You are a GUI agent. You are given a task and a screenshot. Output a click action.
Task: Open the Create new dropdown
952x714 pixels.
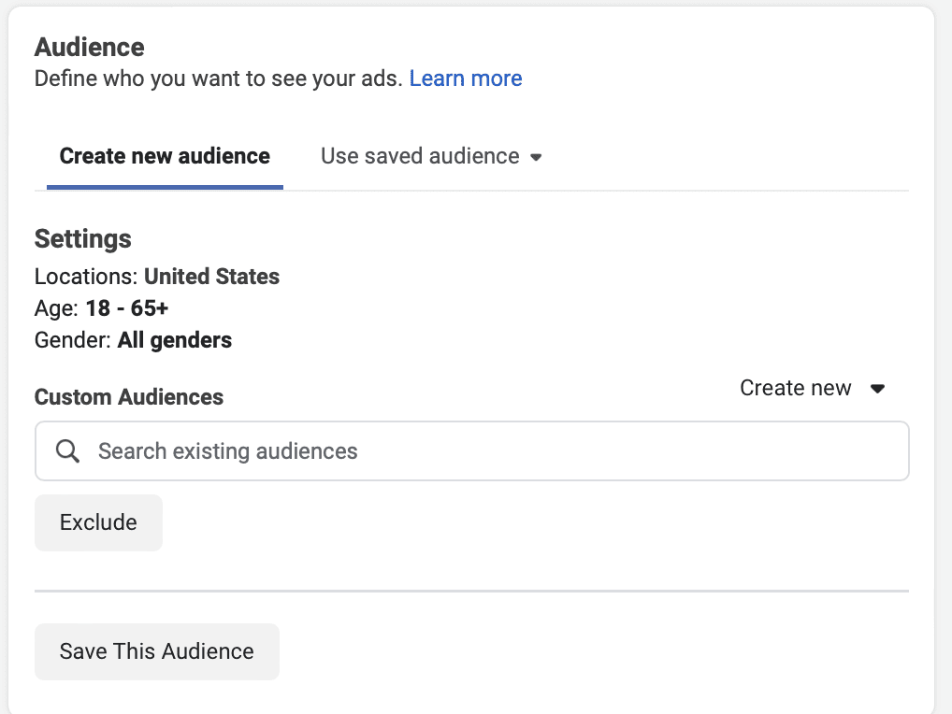tap(812, 388)
